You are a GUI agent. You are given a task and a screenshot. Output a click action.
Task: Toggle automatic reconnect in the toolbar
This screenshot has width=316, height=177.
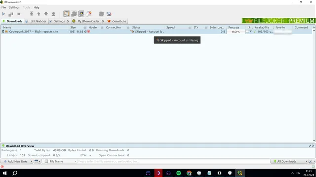[x=74, y=14]
